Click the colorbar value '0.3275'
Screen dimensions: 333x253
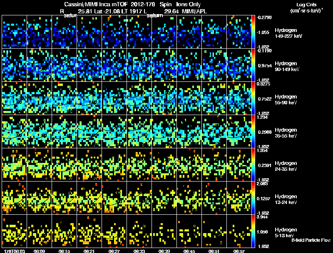pos(263,84)
